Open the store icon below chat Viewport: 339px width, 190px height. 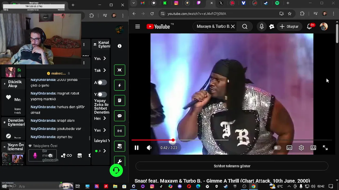(79, 155)
